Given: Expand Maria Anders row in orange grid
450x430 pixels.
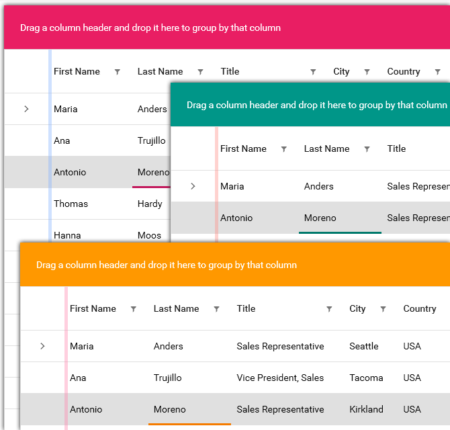Looking at the screenshot, I should pyautogui.click(x=42, y=346).
